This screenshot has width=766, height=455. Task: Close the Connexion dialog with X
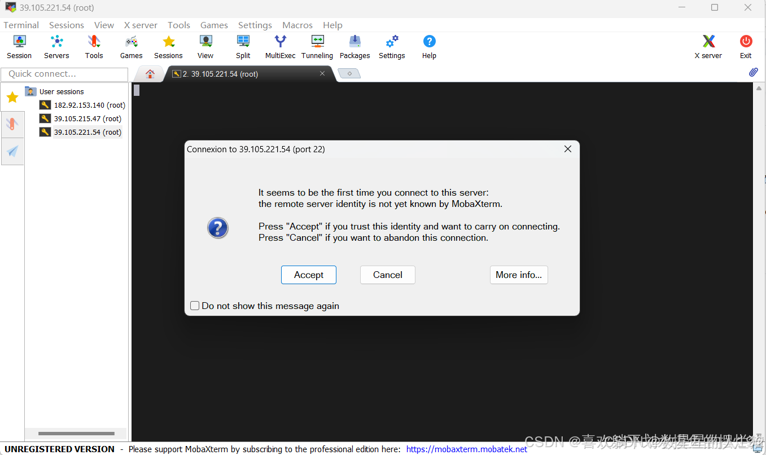click(x=568, y=149)
